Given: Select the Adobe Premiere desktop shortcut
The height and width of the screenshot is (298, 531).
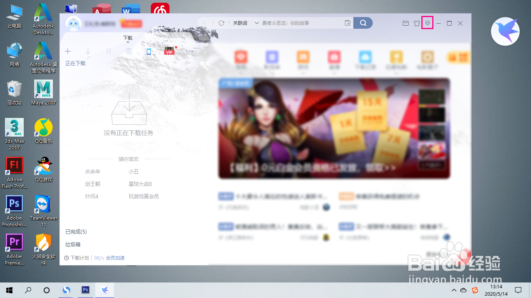Looking at the screenshot, I should click(x=14, y=250).
